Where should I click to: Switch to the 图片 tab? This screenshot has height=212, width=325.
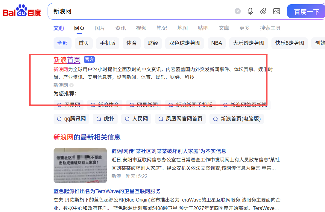[100, 28]
